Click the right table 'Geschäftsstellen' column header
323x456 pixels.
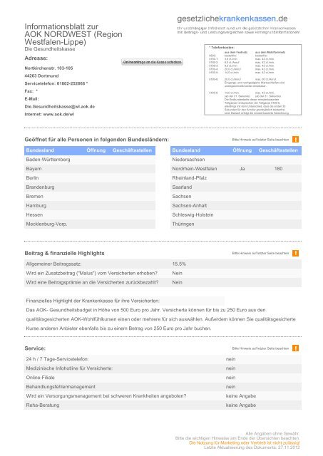[278, 150]
